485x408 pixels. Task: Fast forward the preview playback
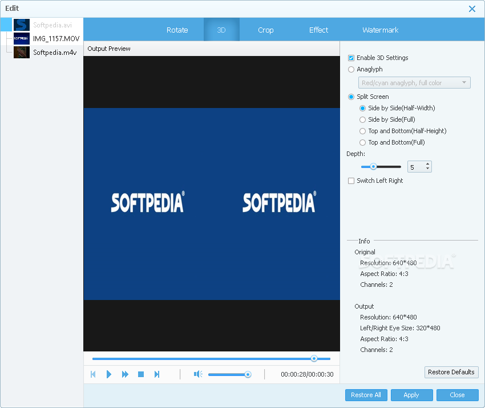click(x=125, y=374)
